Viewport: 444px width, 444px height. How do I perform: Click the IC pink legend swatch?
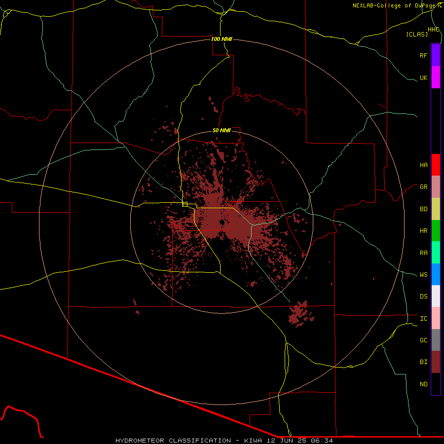(x=436, y=318)
